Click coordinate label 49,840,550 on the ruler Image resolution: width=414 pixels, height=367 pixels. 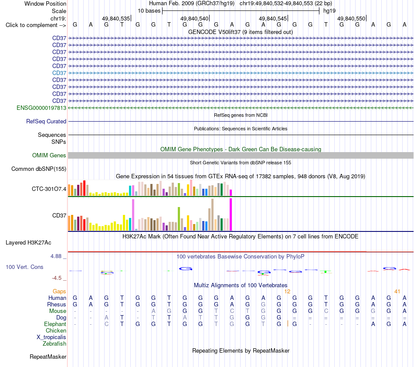351,18
